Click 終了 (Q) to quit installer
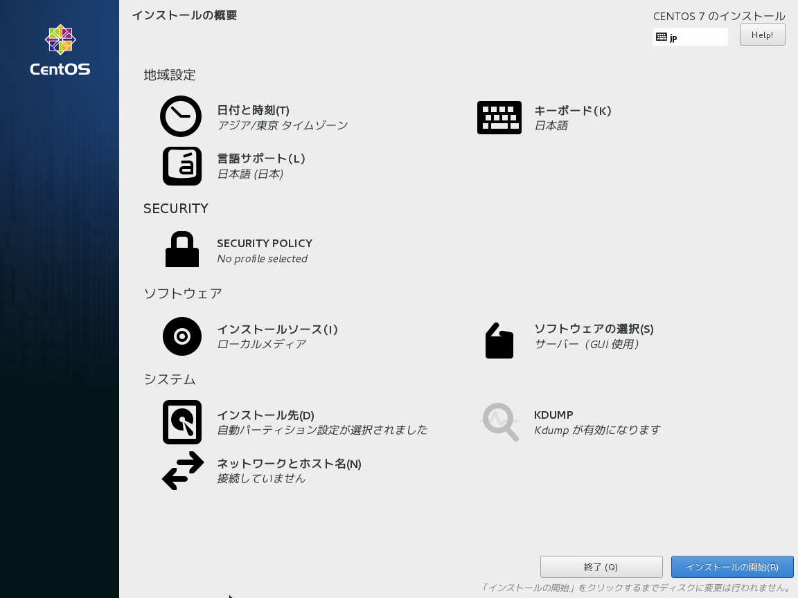Screen dimensions: 798x598 click(601, 567)
